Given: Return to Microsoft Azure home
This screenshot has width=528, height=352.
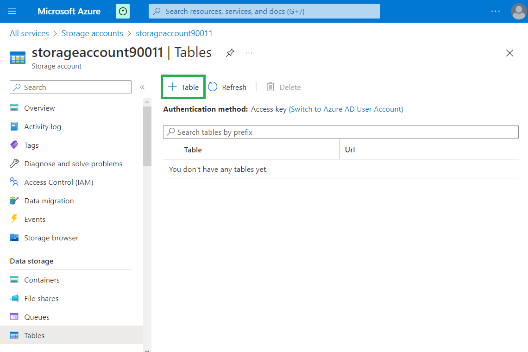Looking at the screenshot, I should point(69,12).
